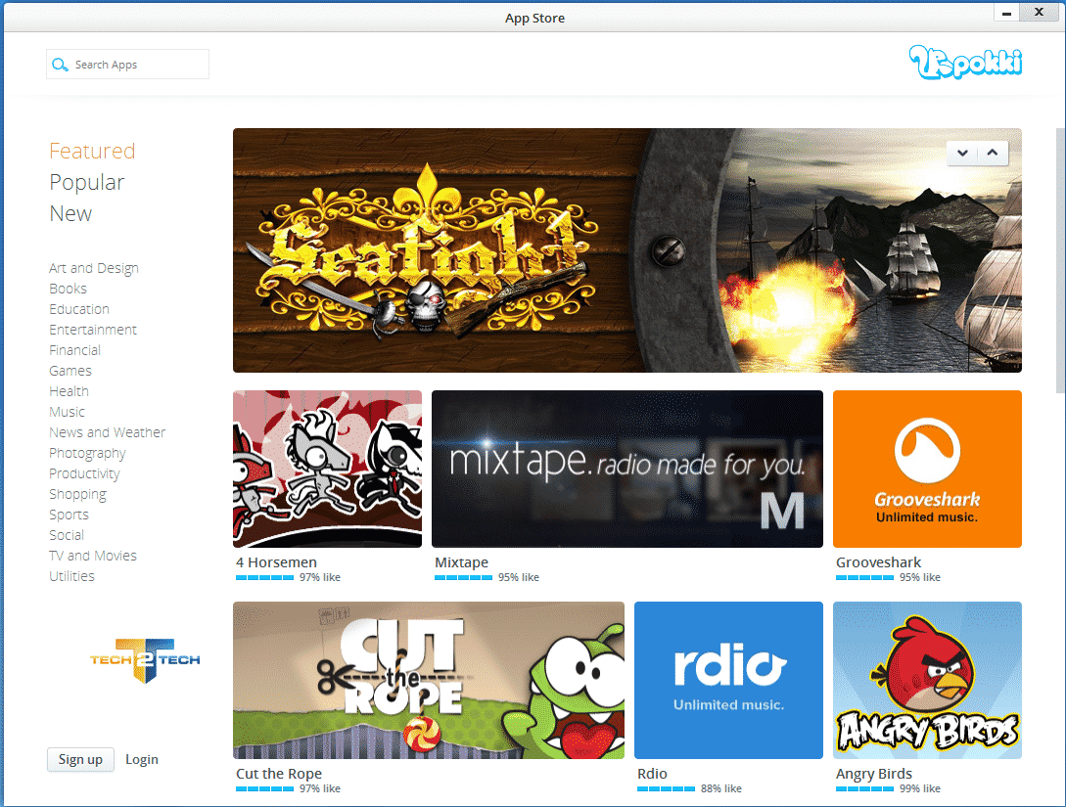
Task: Open the Rdio app tile
Action: point(728,680)
